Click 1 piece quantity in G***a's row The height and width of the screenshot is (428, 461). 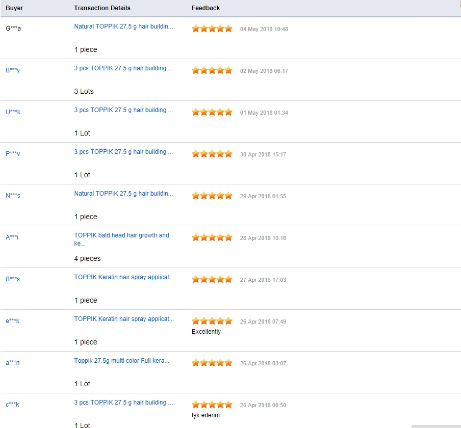(86, 49)
